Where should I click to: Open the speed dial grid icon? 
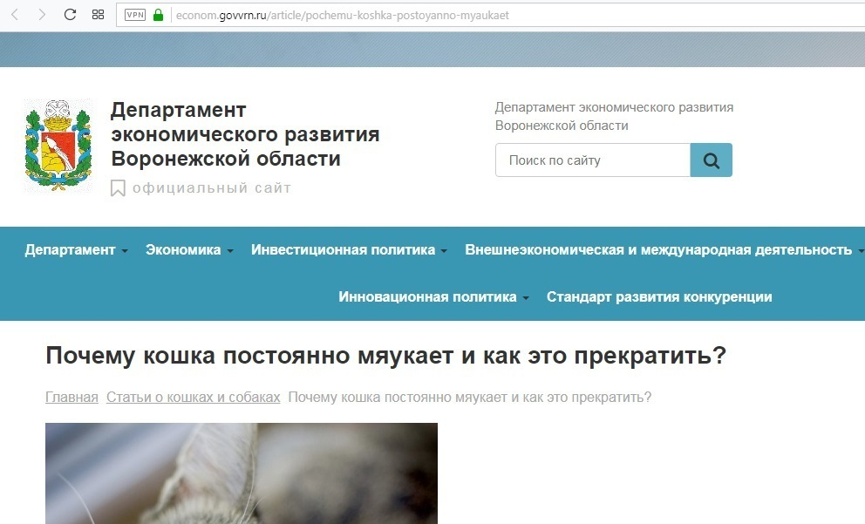(x=99, y=15)
